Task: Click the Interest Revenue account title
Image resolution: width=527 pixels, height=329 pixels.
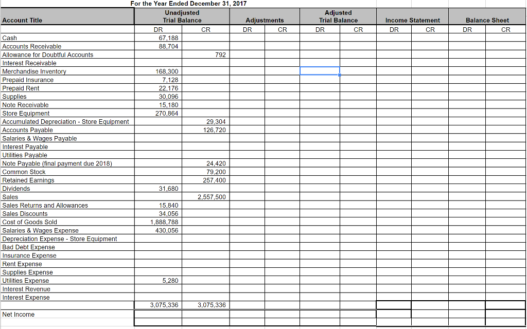Action: (26, 289)
